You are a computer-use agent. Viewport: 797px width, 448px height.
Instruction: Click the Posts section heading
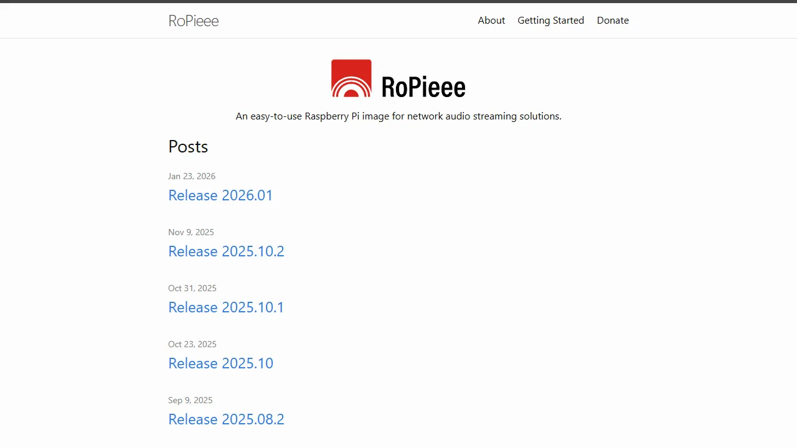[188, 147]
